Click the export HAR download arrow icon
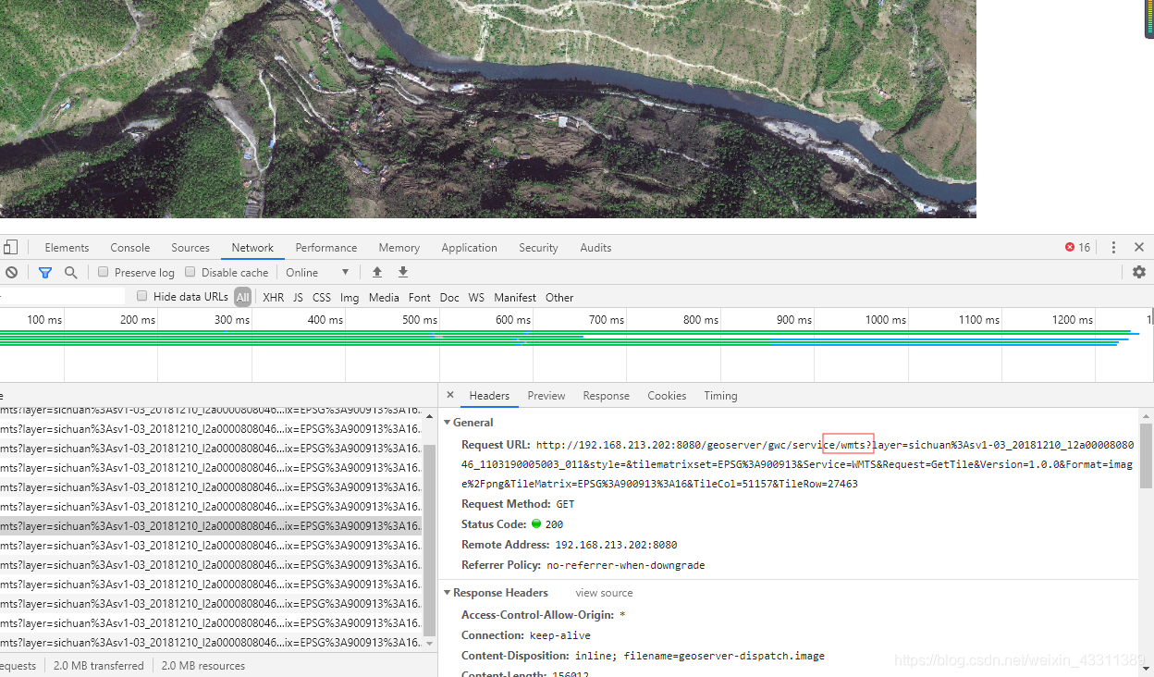Viewport: 1154px width, 677px height. (403, 272)
